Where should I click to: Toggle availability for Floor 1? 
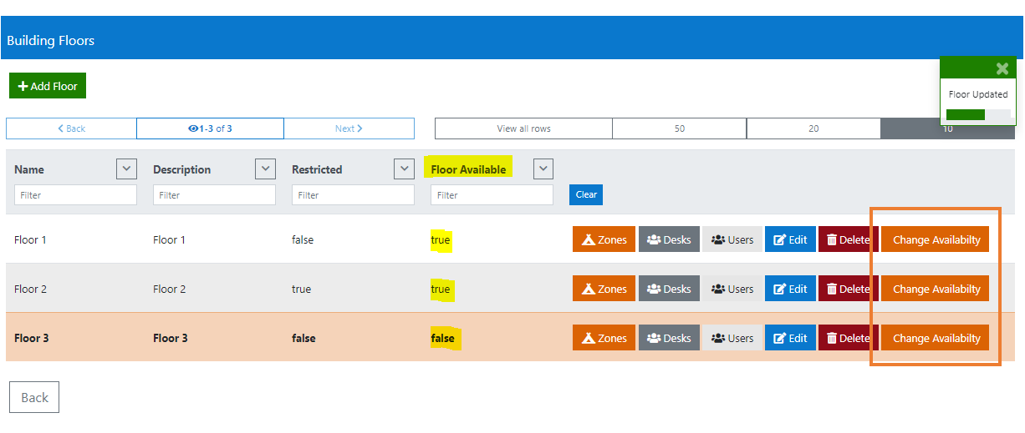(936, 239)
